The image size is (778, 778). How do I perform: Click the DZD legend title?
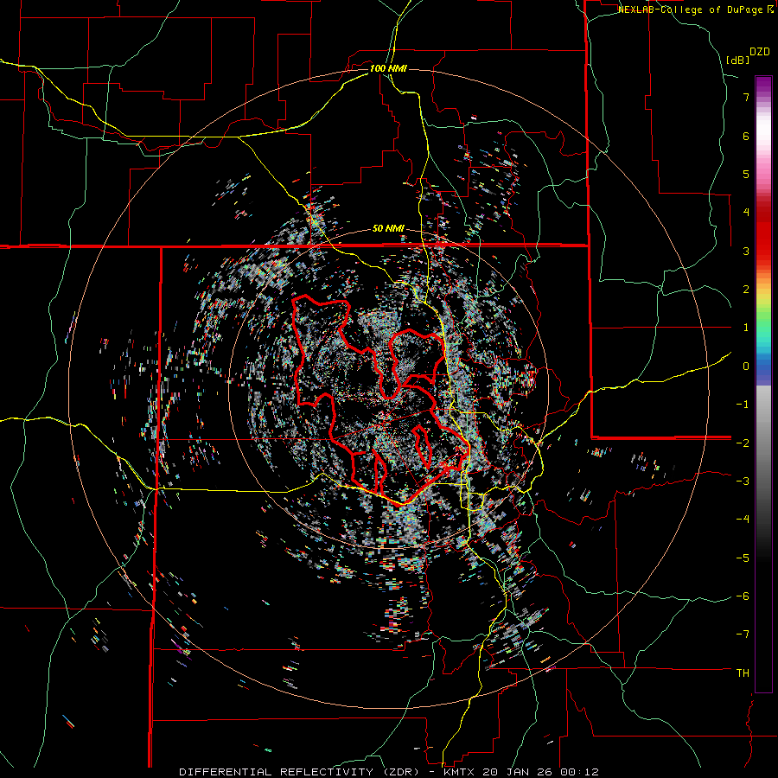760,52
